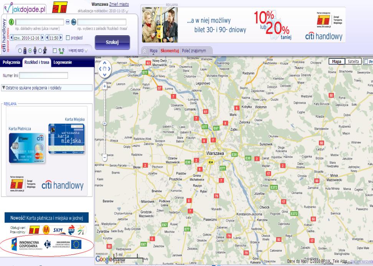Collapse panel with double-chevron beside Mapa tab

point(145,51)
